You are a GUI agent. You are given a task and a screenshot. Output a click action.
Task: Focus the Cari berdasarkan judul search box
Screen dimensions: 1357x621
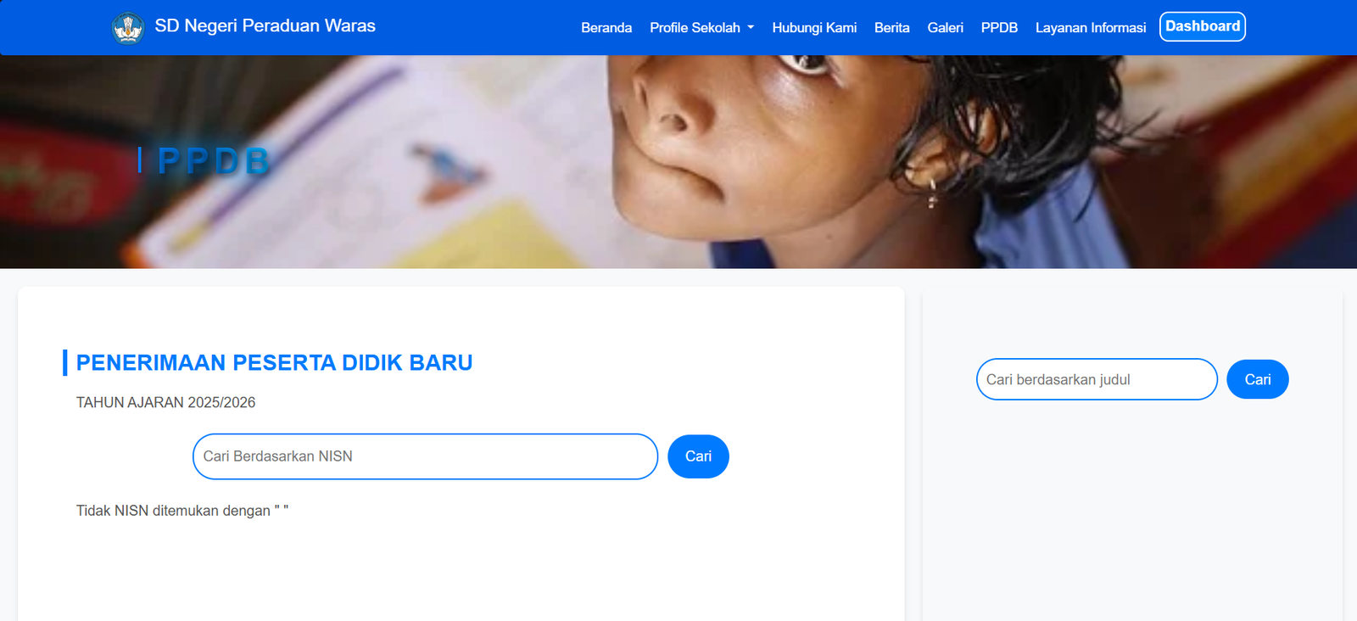click(1097, 379)
